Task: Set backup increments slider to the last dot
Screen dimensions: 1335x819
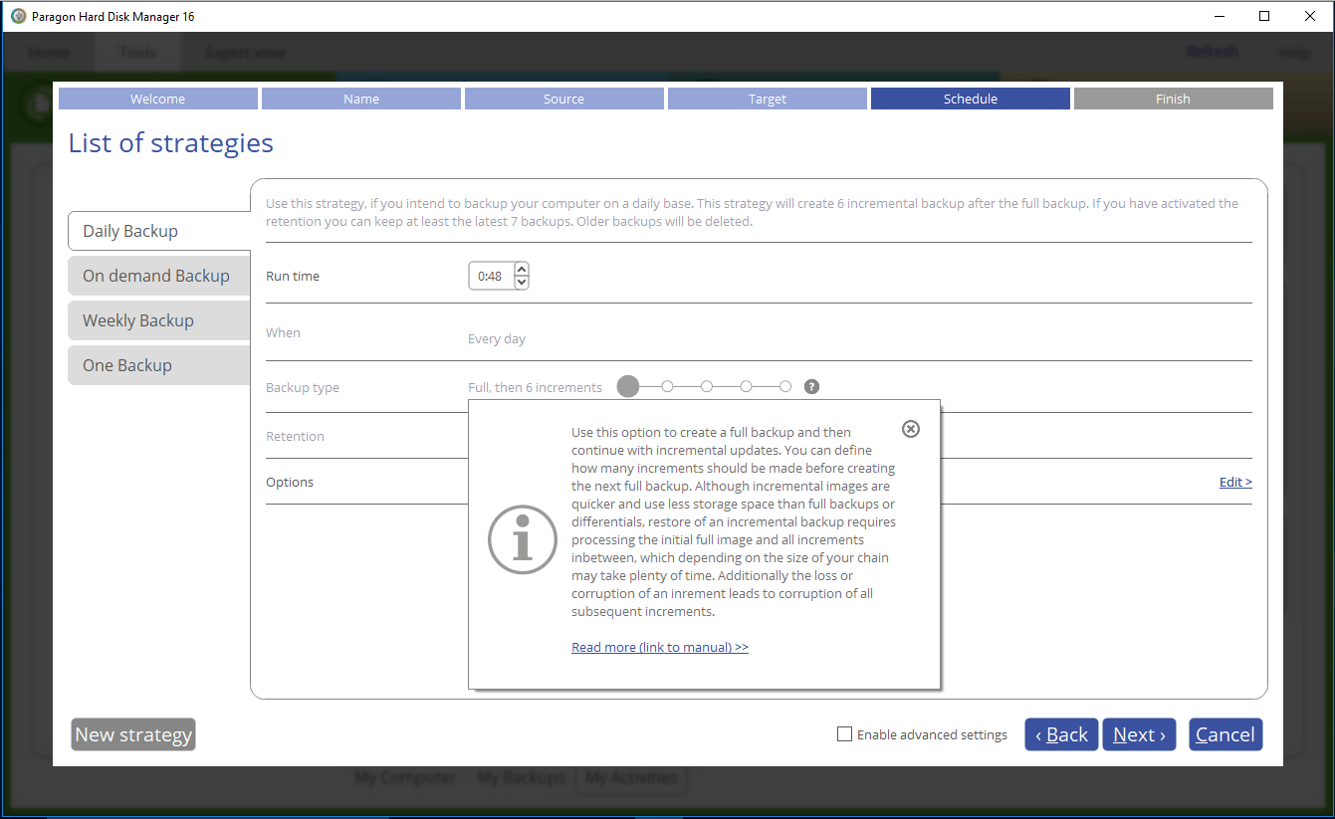Action: tap(785, 386)
